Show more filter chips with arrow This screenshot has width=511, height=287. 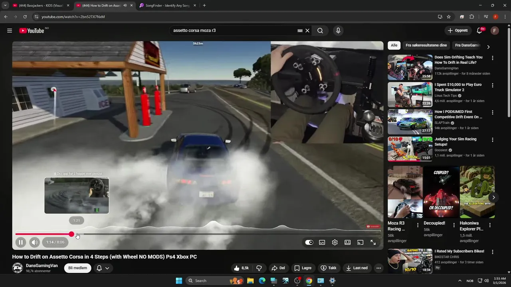point(488,47)
